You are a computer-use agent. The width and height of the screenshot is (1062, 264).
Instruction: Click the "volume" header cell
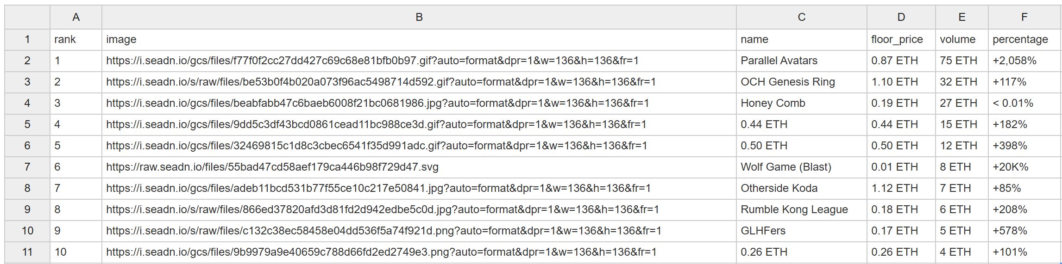pos(957,39)
